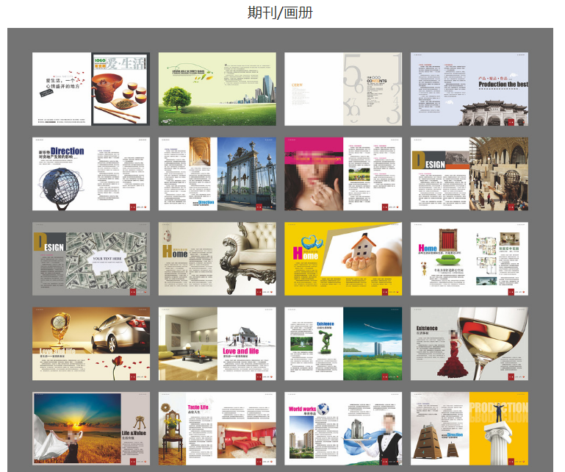Viewport: 565px width, 472px height.
Task: Open the tea set 爱生活 cover spread
Action: click(x=91, y=88)
